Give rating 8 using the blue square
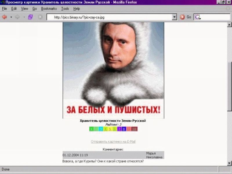The height and width of the screenshot is (174, 232). point(124,129)
